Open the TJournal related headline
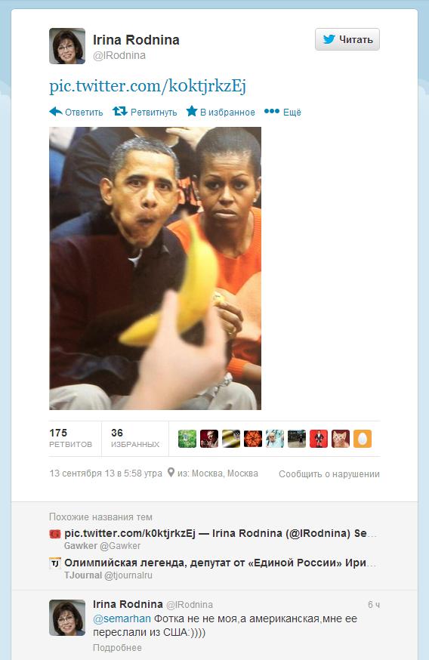The image size is (429, 660). click(x=221, y=563)
